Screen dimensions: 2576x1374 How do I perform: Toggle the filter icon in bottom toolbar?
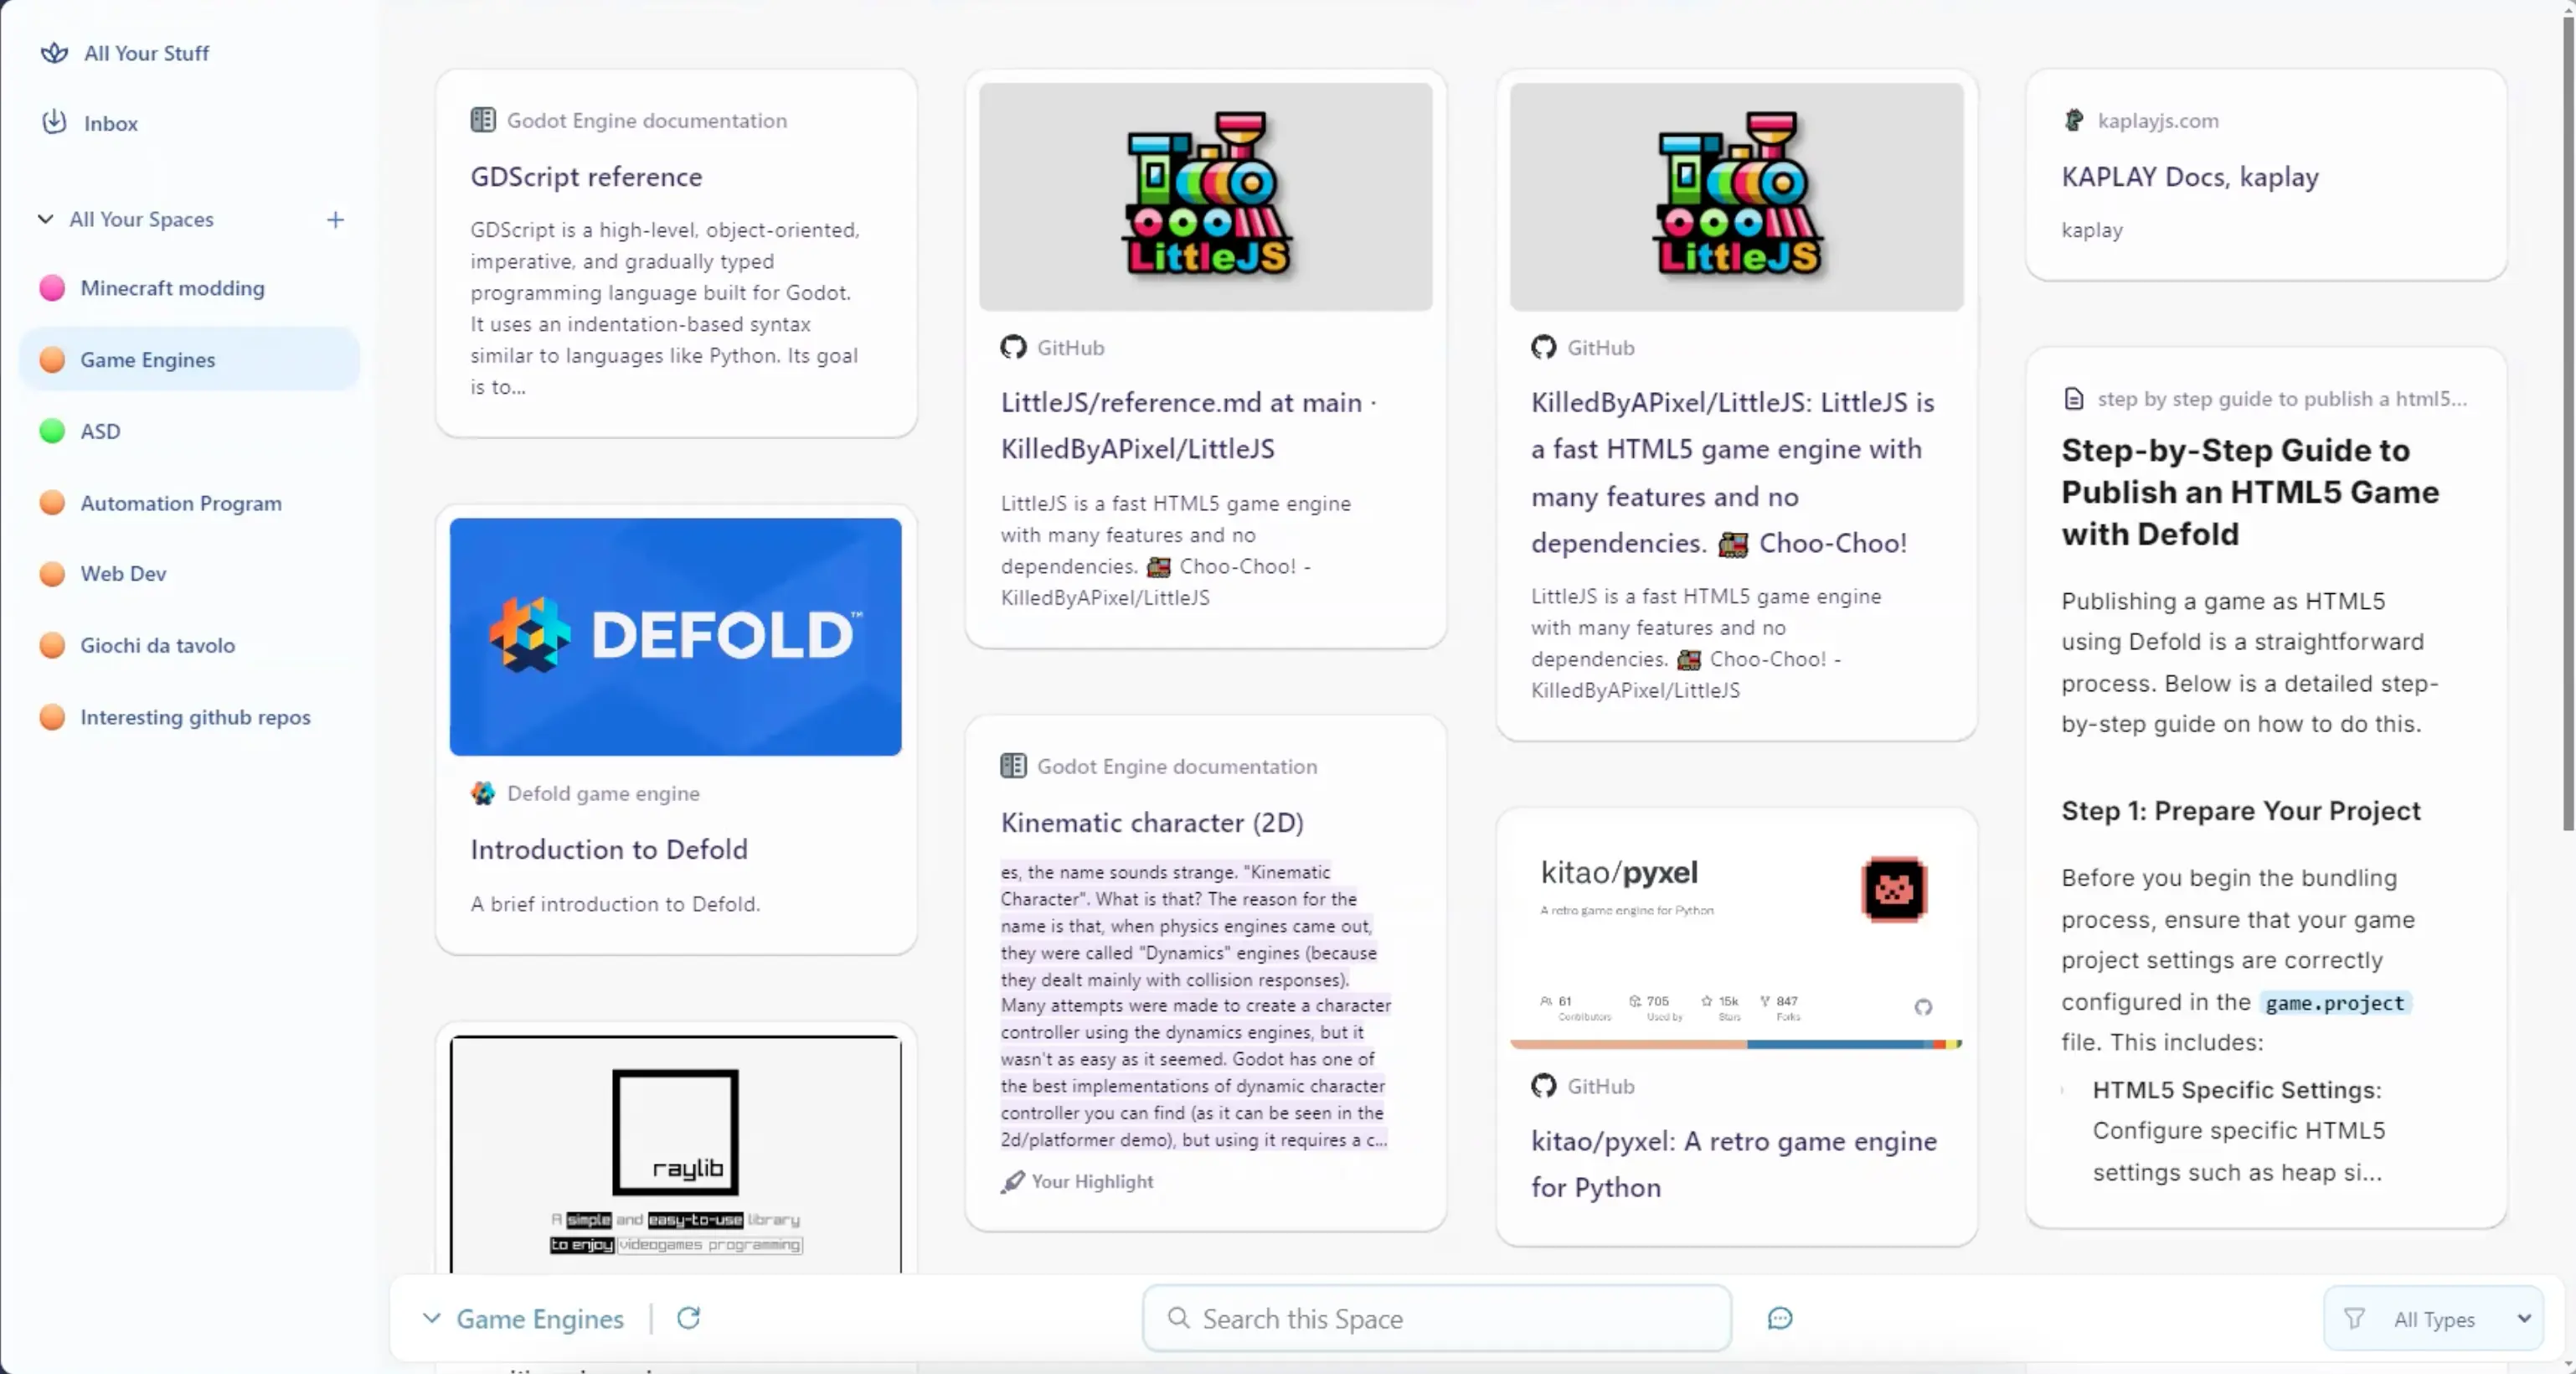2357,1318
